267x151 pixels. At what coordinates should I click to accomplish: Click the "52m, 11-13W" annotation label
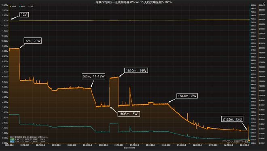93,76
